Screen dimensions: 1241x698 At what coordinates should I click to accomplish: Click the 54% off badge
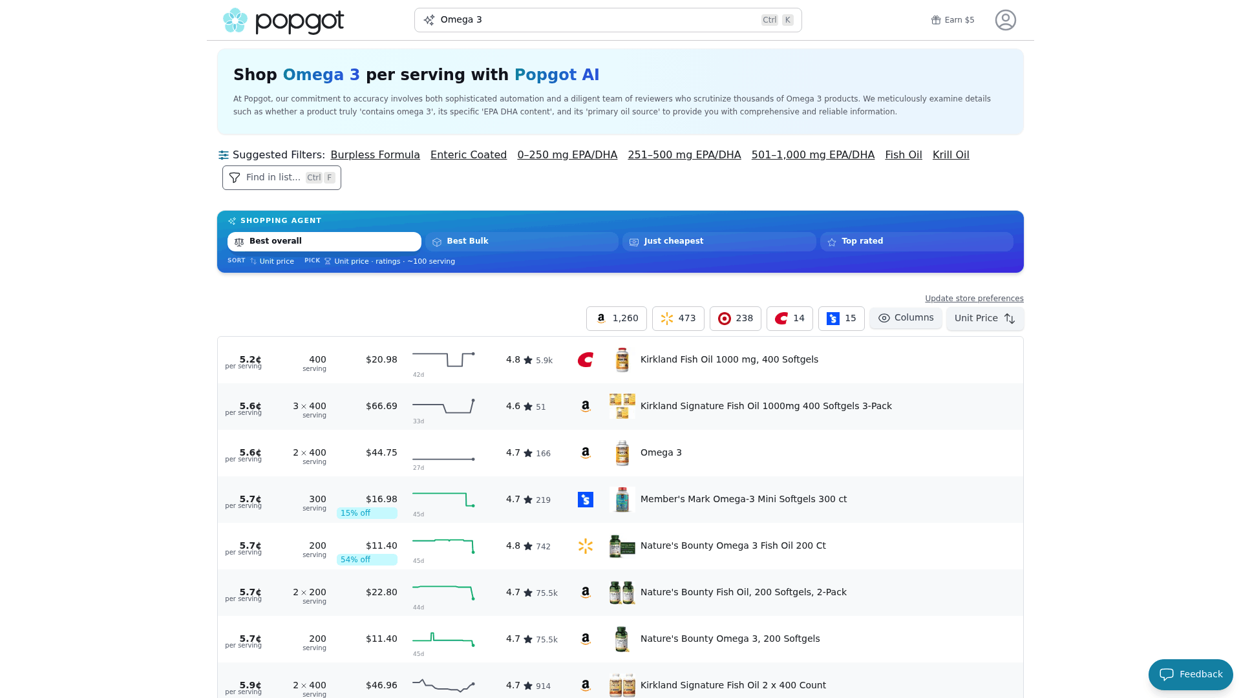pos(367,560)
